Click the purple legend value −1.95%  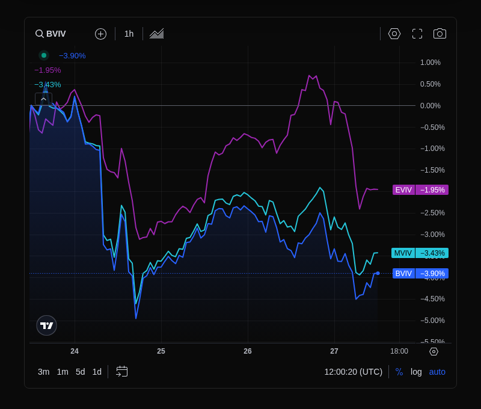pos(47,70)
